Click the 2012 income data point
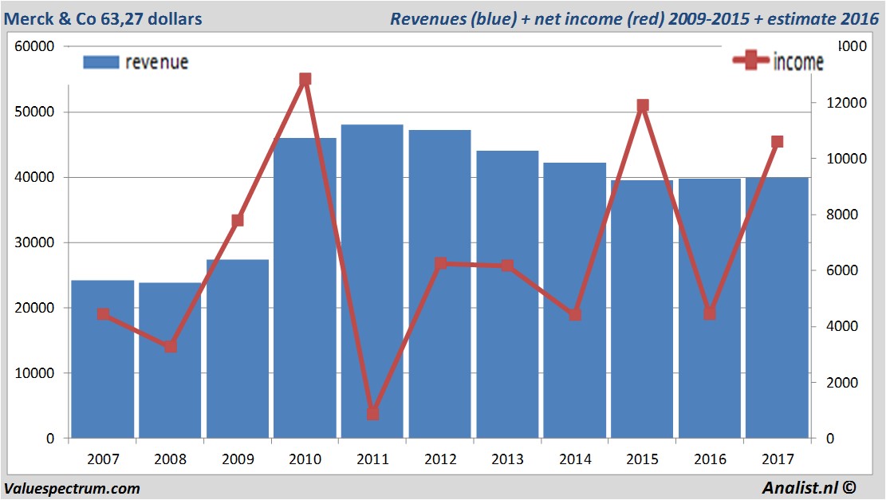 (x=441, y=263)
